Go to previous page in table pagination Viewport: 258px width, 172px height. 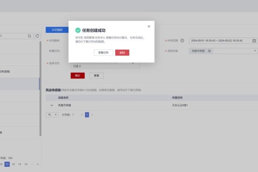click(x=82, y=115)
